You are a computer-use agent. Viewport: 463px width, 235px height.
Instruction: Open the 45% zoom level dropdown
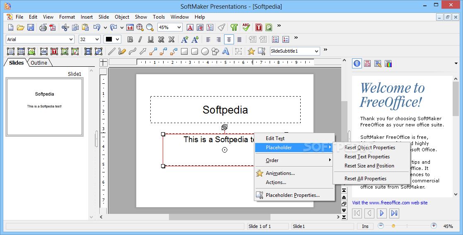(179, 27)
